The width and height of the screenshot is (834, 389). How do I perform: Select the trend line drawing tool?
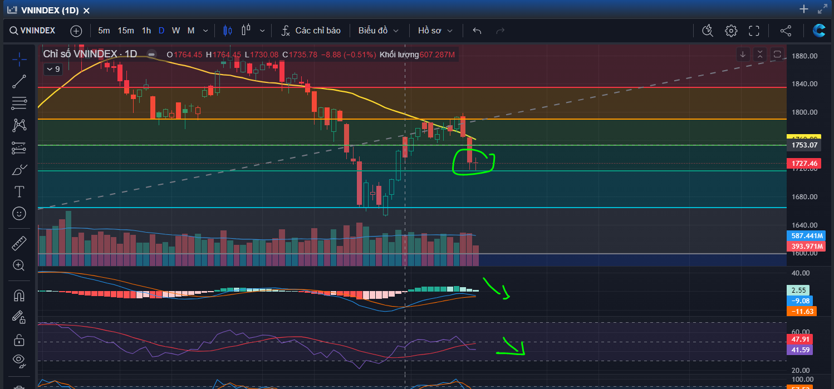pos(19,81)
